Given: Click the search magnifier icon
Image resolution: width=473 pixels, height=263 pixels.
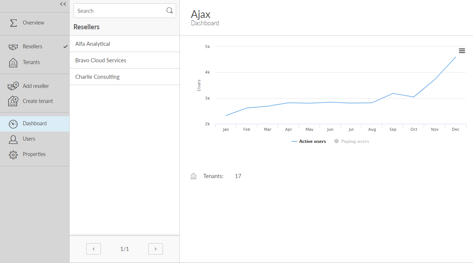Looking at the screenshot, I should tap(170, 11).
